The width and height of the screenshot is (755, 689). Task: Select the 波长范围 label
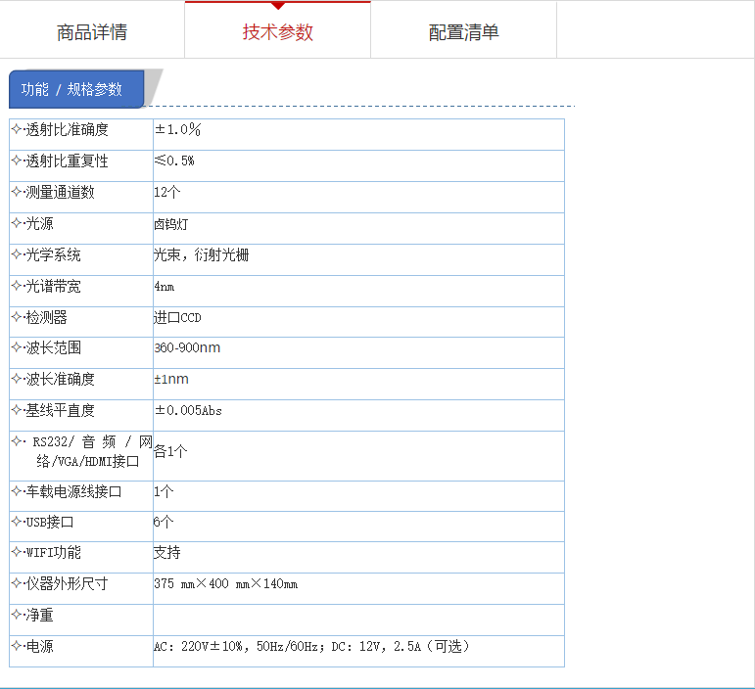(x=53, y=347)
